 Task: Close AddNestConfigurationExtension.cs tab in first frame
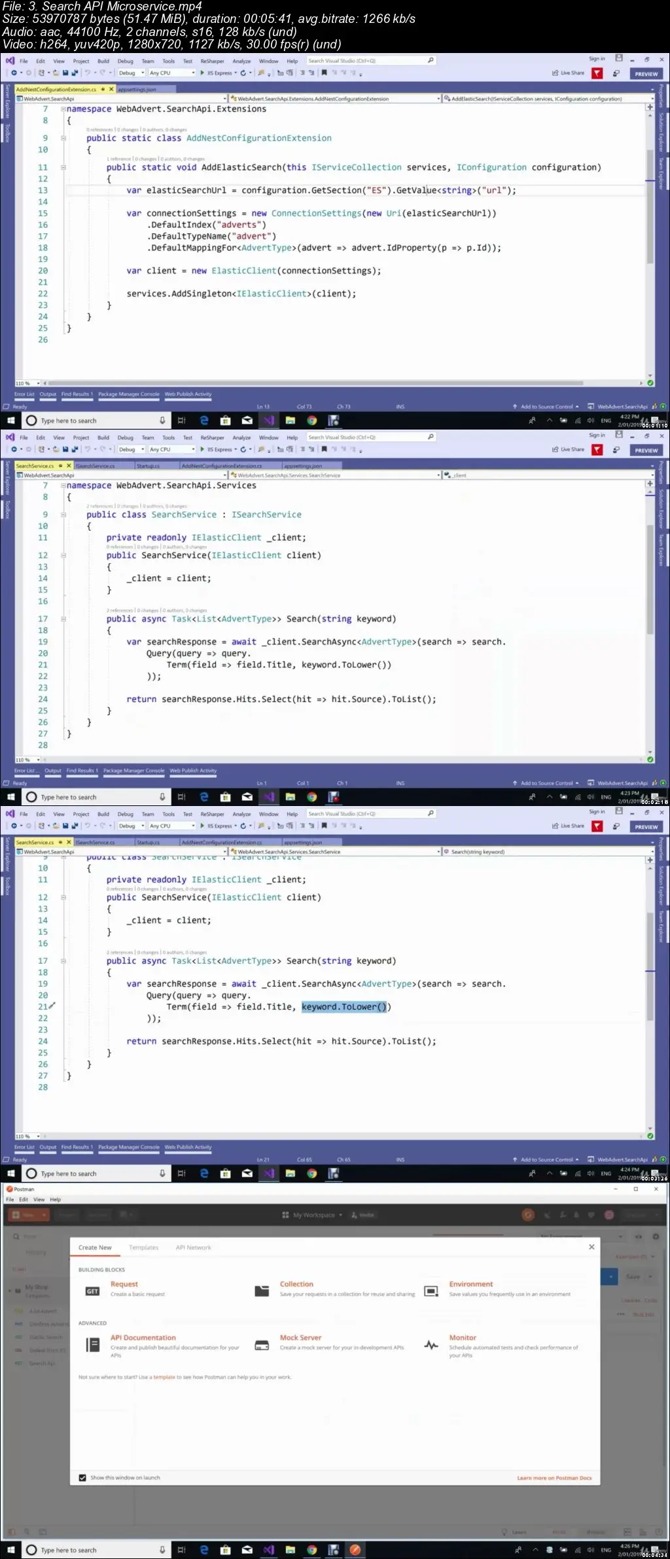click(x=111, y=89)
